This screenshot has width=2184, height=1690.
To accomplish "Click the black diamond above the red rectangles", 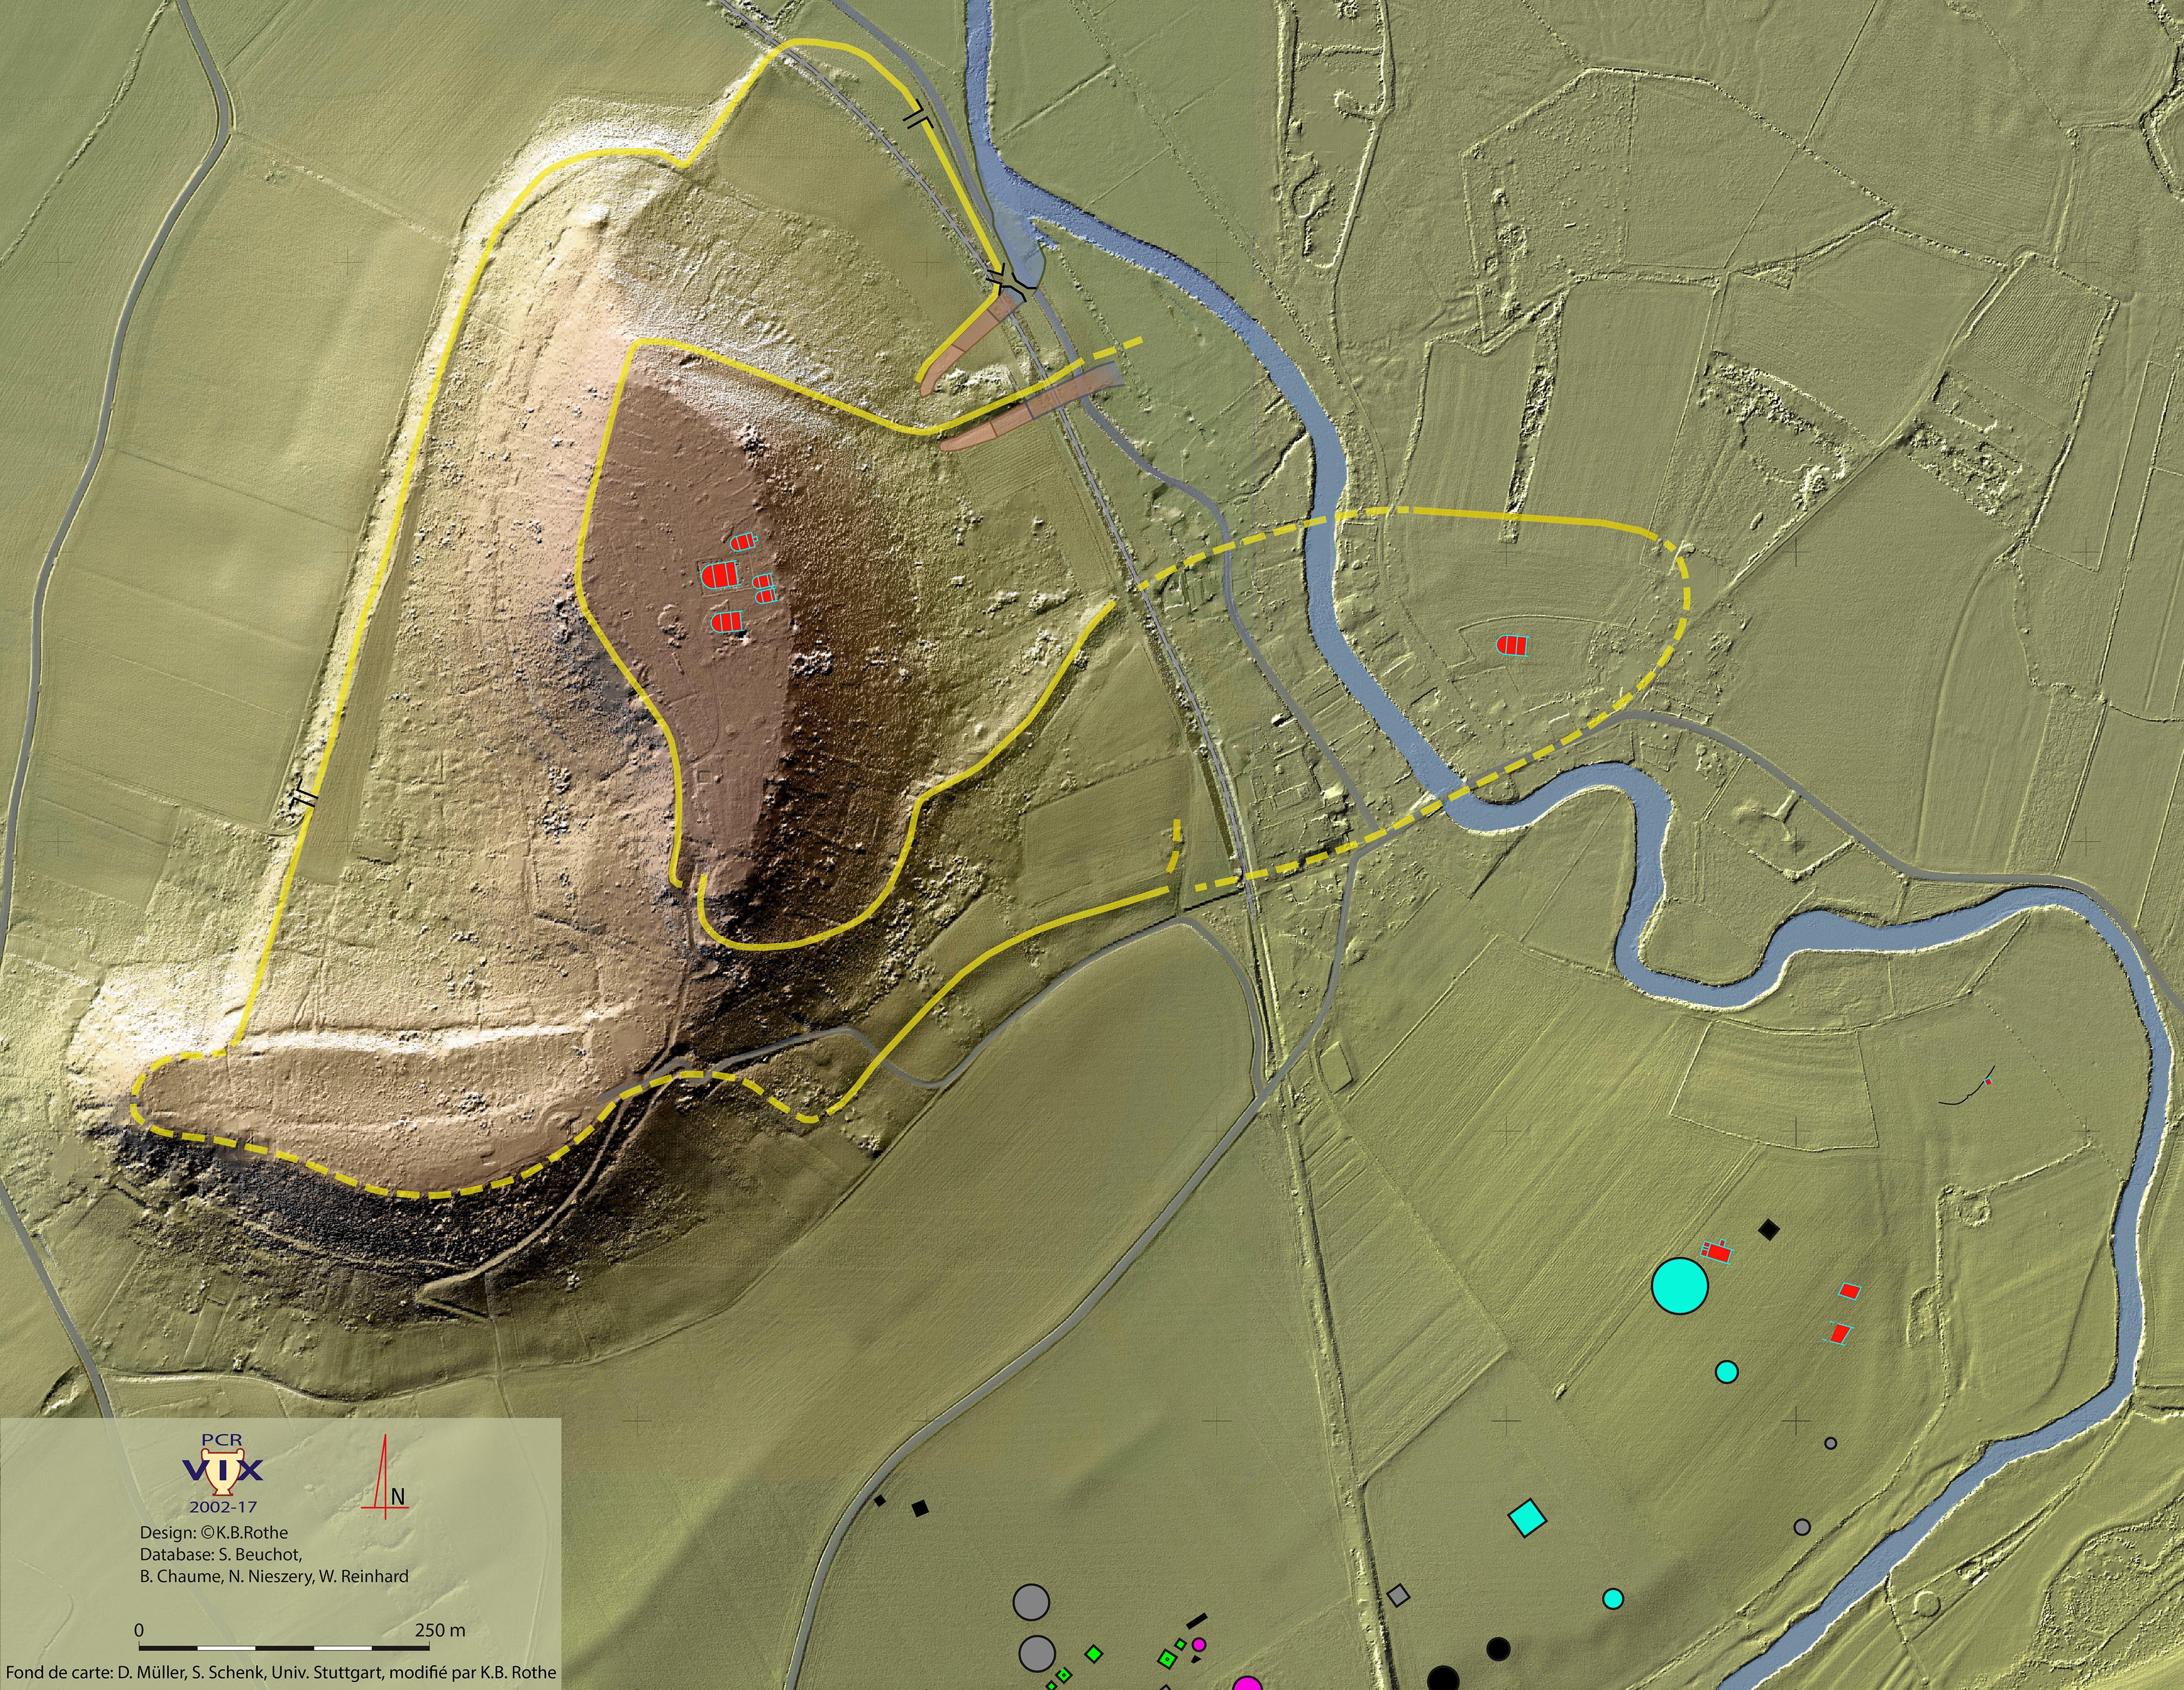I will click(x=1770, y=1229).
